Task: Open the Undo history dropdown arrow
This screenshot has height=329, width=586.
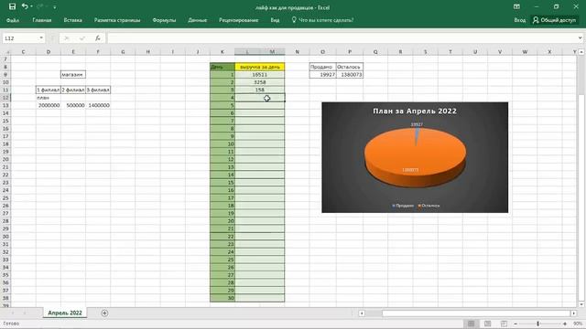Action: point(31,6)
